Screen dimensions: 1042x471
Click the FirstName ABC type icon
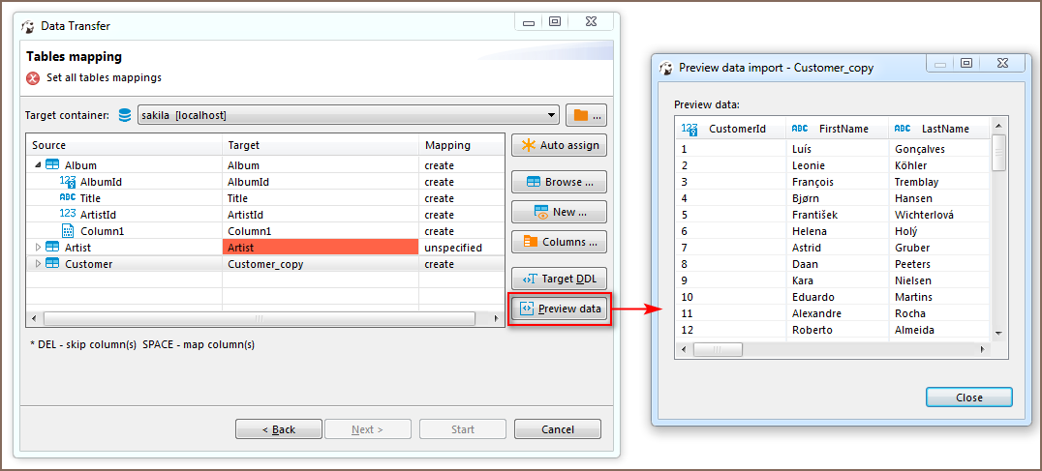(799, 129)
